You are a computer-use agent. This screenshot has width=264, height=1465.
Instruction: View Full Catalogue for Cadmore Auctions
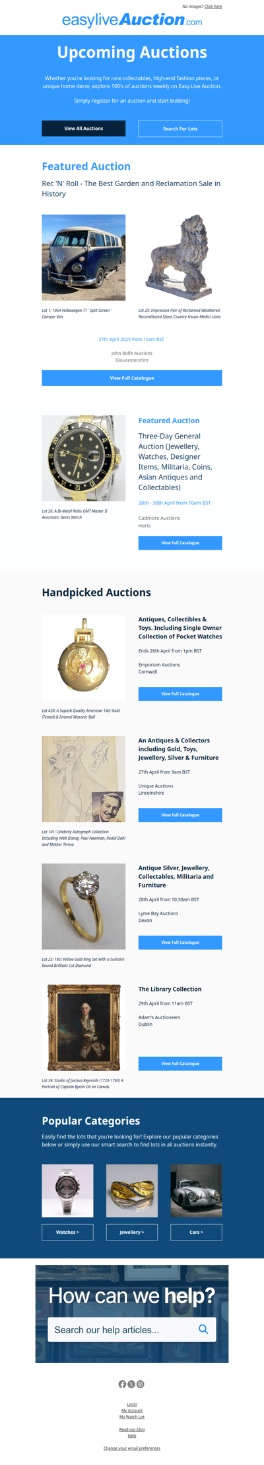180,543
